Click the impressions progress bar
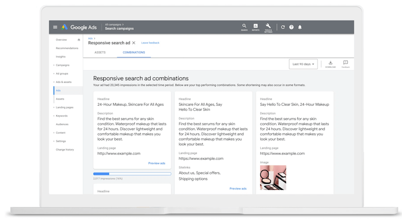Image resolution: width=402 pixels, height=220 pixels. coord(132,174)
